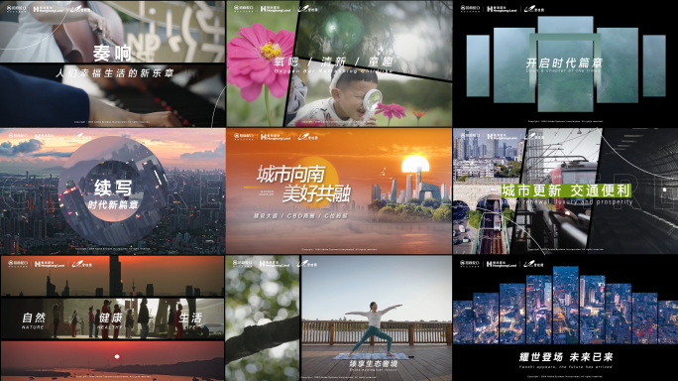Image resolution: width=678 pixels, height=381 pixels.
Task: Click the 自然 NATURE label
Action: pos(34,320)
